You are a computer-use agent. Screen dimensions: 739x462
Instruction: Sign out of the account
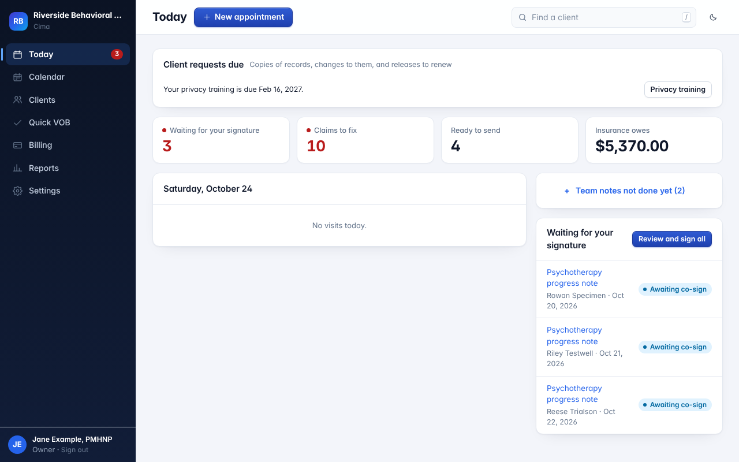(75, 450)
